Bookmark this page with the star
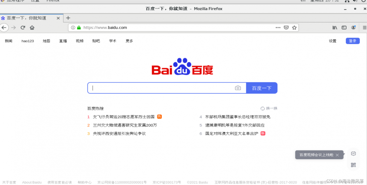The width and height of the screenshot is (367, 185). pyautogui.click(x=294, y=28)
